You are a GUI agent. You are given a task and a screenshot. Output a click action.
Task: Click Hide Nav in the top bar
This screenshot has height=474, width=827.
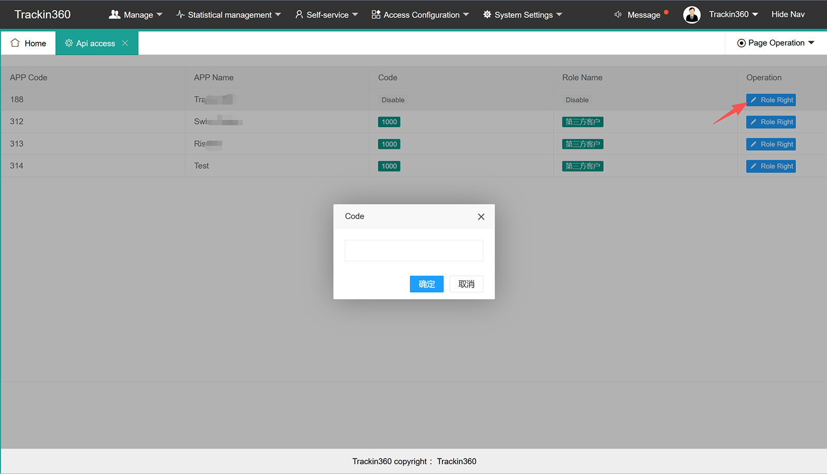click(788, 14)
